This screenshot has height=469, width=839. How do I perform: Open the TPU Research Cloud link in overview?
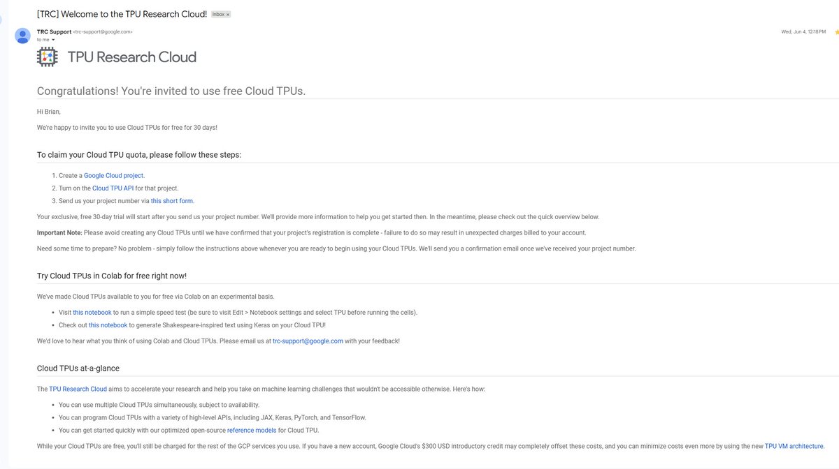(x=78, y=389)
